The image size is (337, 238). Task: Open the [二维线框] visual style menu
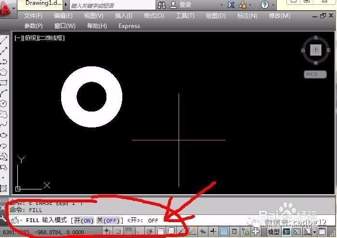pos(52,38)
